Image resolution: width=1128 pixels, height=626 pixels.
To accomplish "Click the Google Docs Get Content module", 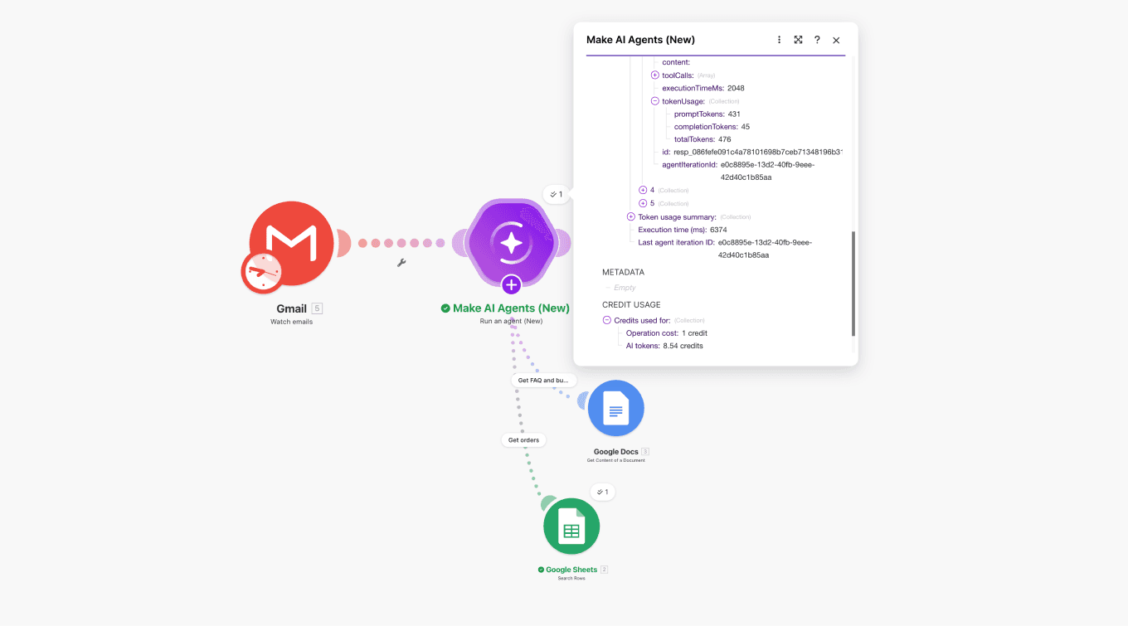I will pyautogui.click(x=615, y=407).
